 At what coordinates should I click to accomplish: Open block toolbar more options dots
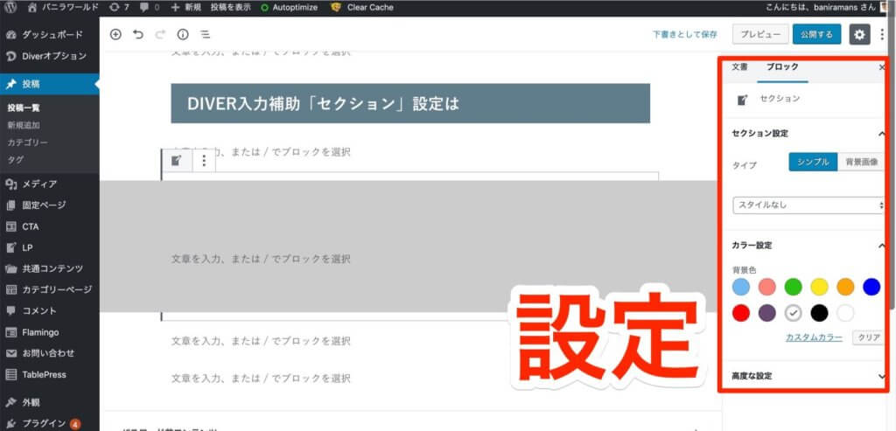(204, 160)
